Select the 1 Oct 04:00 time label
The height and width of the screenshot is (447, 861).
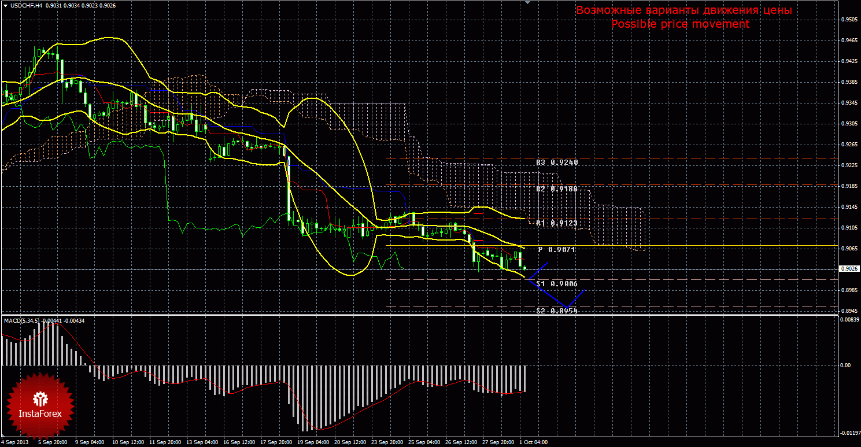click(534, 442)
